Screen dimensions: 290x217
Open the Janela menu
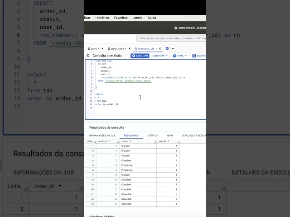pos(137,18)
